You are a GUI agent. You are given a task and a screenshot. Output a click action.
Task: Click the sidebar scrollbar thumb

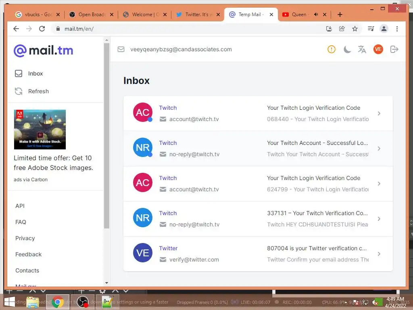[106, 136]
